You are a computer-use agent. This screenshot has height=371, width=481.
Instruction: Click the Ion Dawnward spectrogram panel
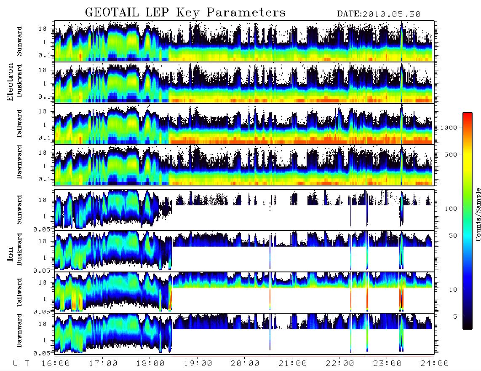[244, 333]
